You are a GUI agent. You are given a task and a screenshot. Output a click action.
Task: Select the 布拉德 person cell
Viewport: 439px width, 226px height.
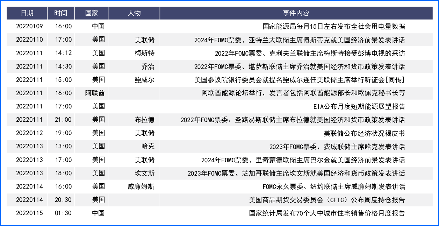click(x=145, y=120)
